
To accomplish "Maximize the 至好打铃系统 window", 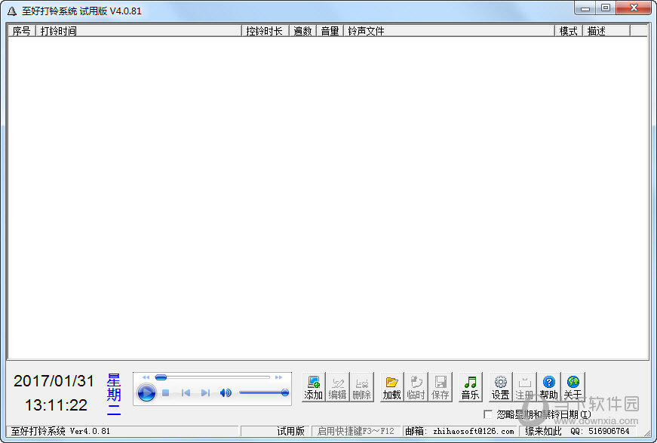I will 606,8.
